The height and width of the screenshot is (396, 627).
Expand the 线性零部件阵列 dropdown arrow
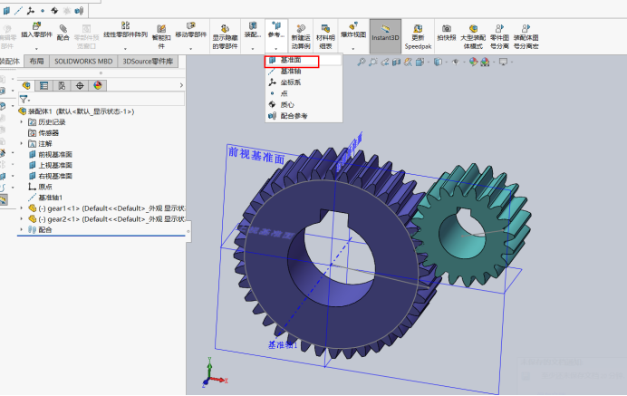(126, 49)
